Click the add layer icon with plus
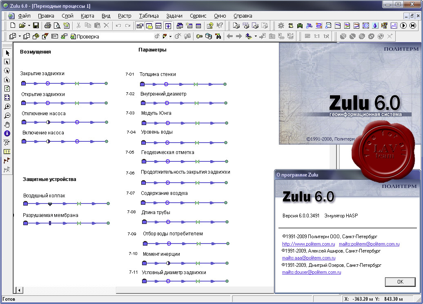This screenshot has height=304, width=423. click(13, 36)
